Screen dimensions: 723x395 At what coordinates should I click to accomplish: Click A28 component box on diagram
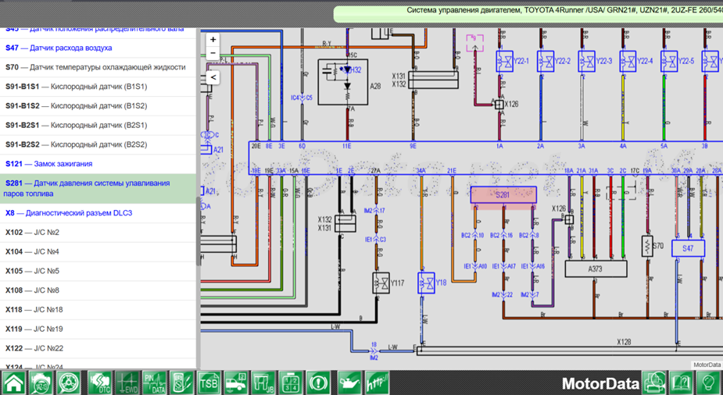(x=343, y=82)
